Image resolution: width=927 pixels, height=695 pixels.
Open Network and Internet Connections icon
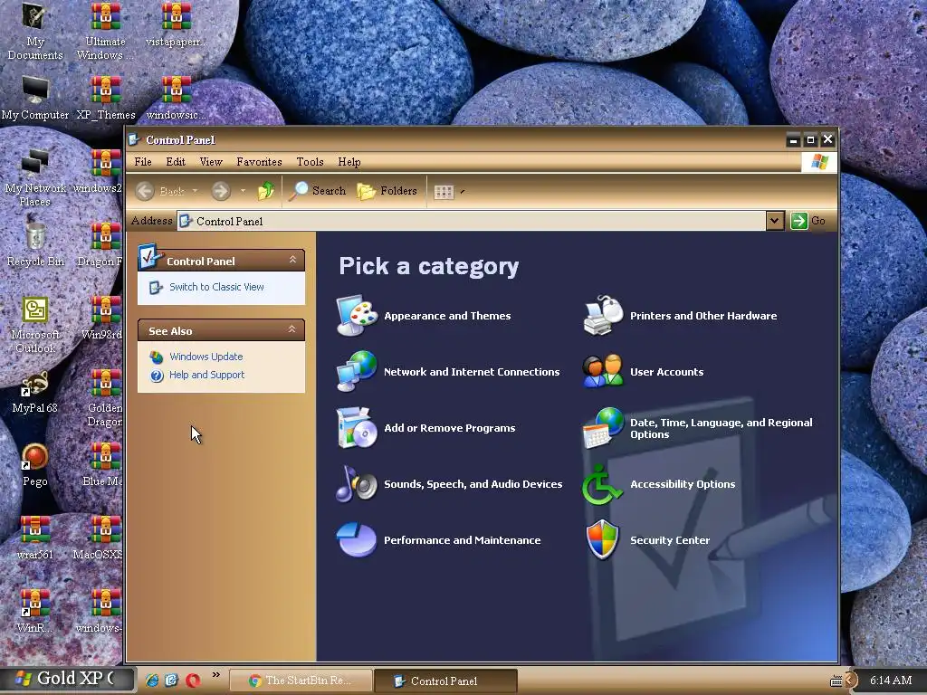click(357, 371)
